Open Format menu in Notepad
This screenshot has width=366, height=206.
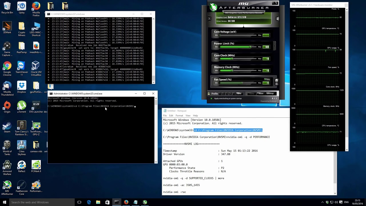179,116
